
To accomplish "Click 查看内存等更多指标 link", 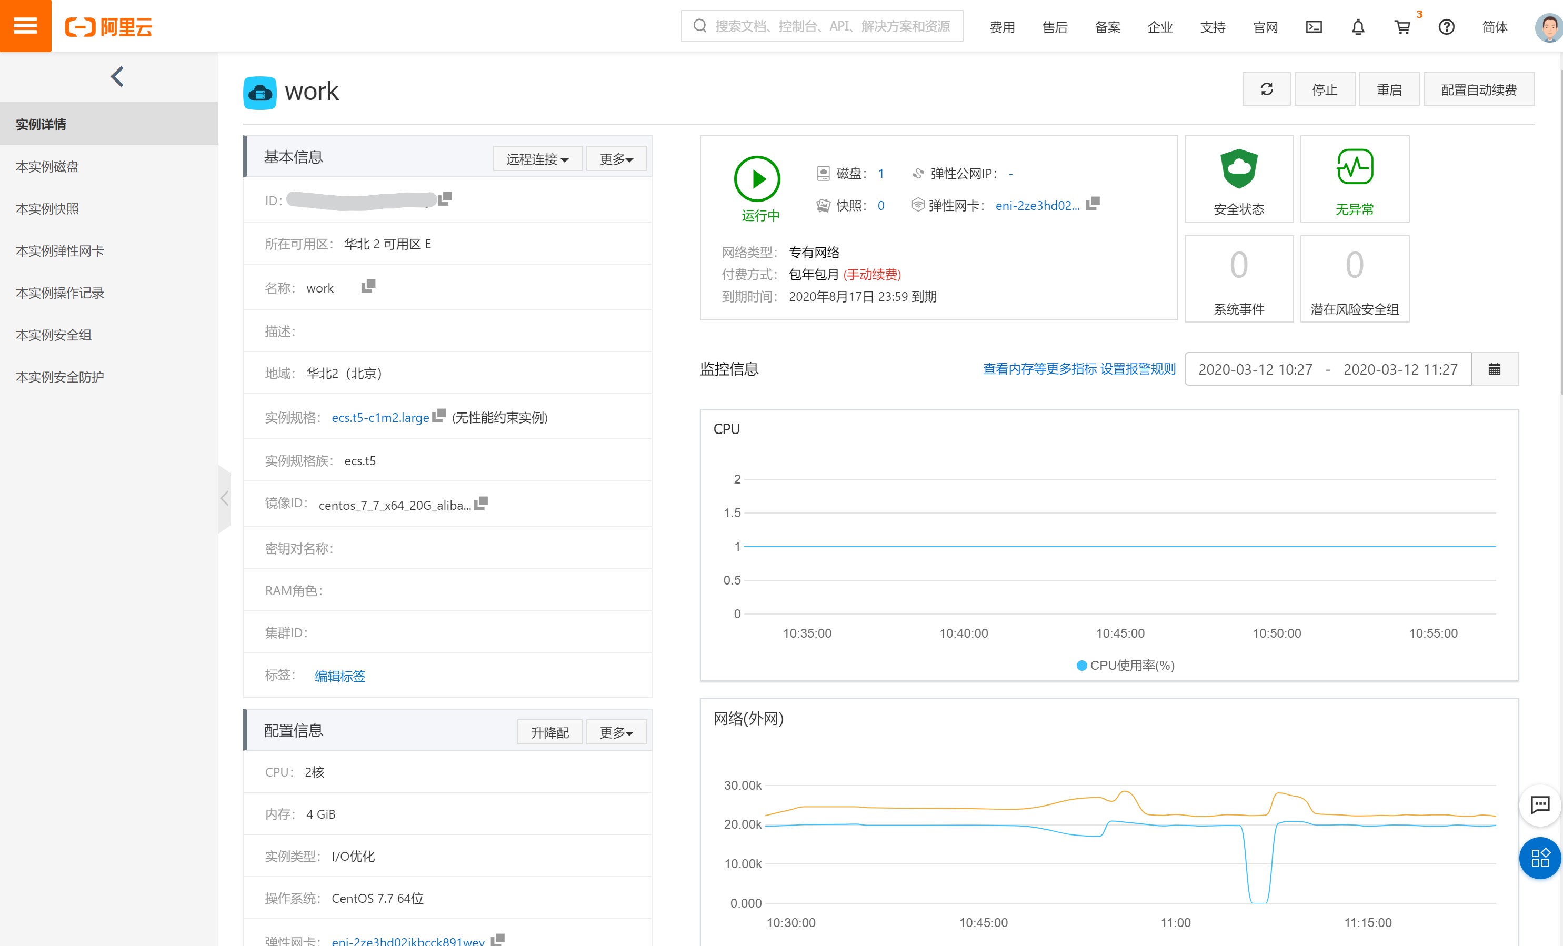I will click(1040, 368).
